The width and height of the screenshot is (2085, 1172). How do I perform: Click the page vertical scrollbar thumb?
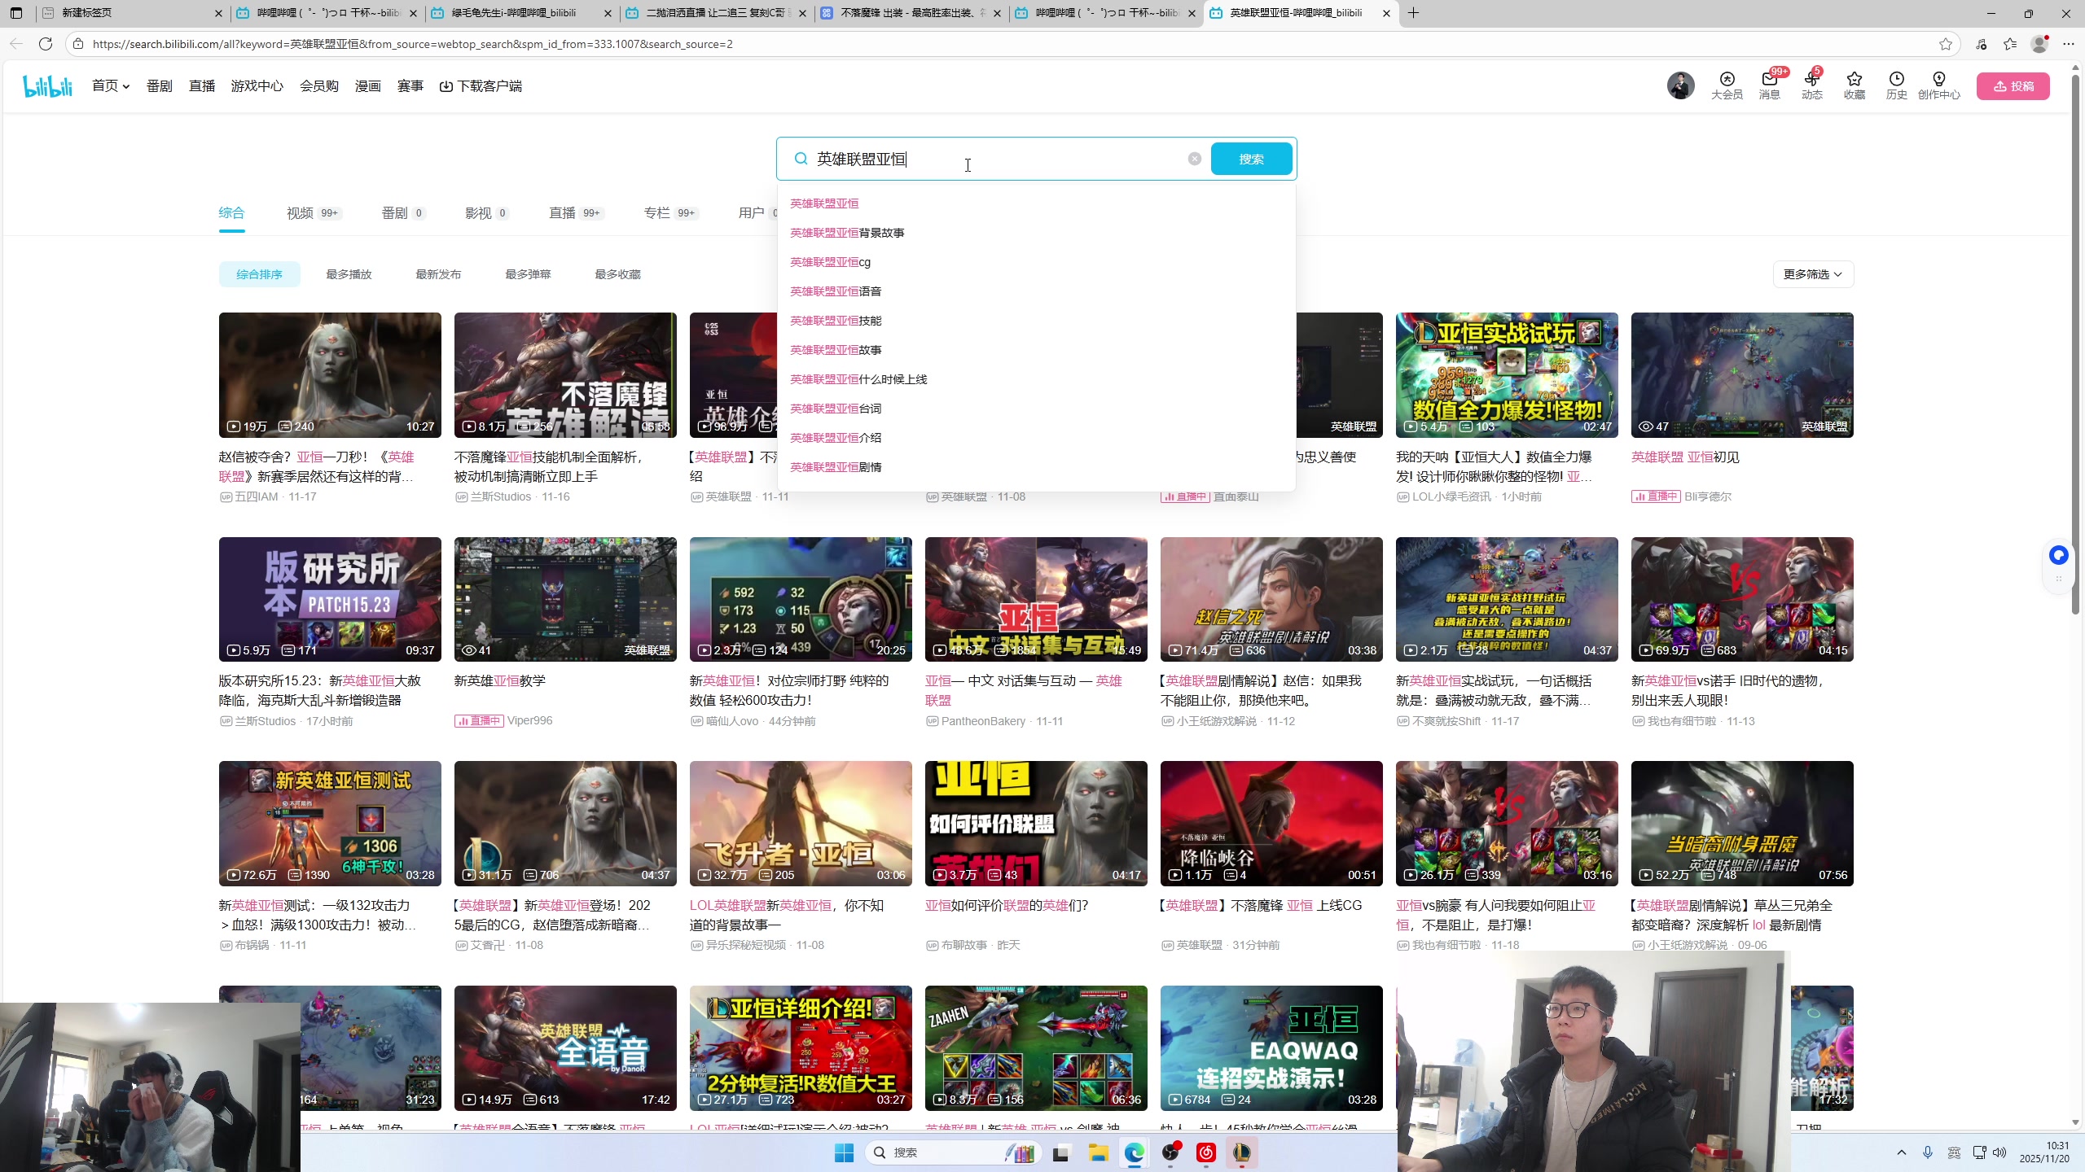point(2075,342)
